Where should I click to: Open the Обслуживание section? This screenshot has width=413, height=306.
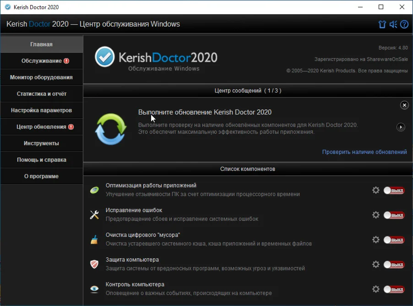tap(41, 61)
